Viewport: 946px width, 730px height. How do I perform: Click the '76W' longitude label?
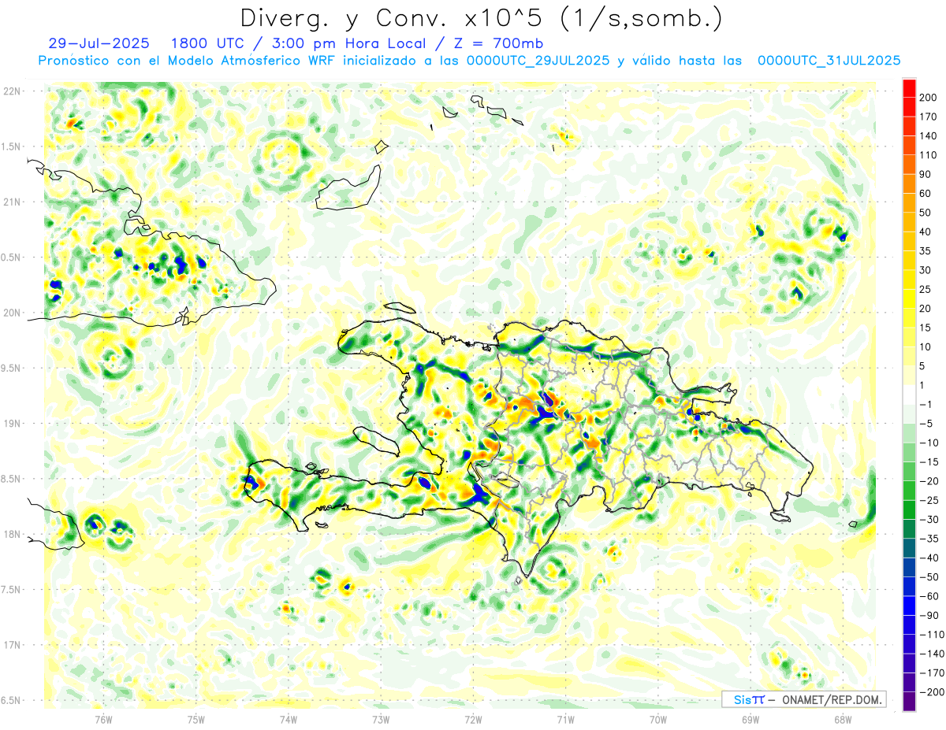click(103, 718)
